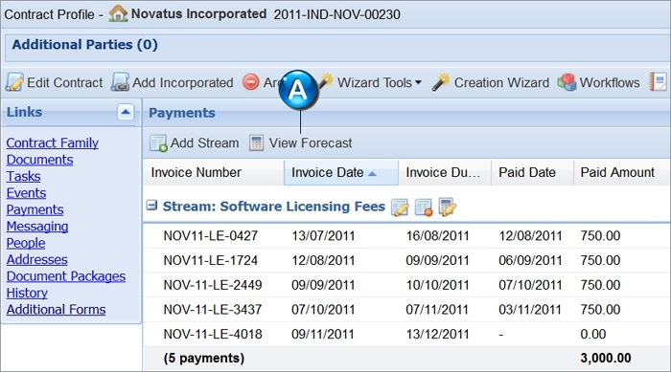Collapse the Links panel
The width and height of the screenshot is (671, 372).
click(126, 112)
